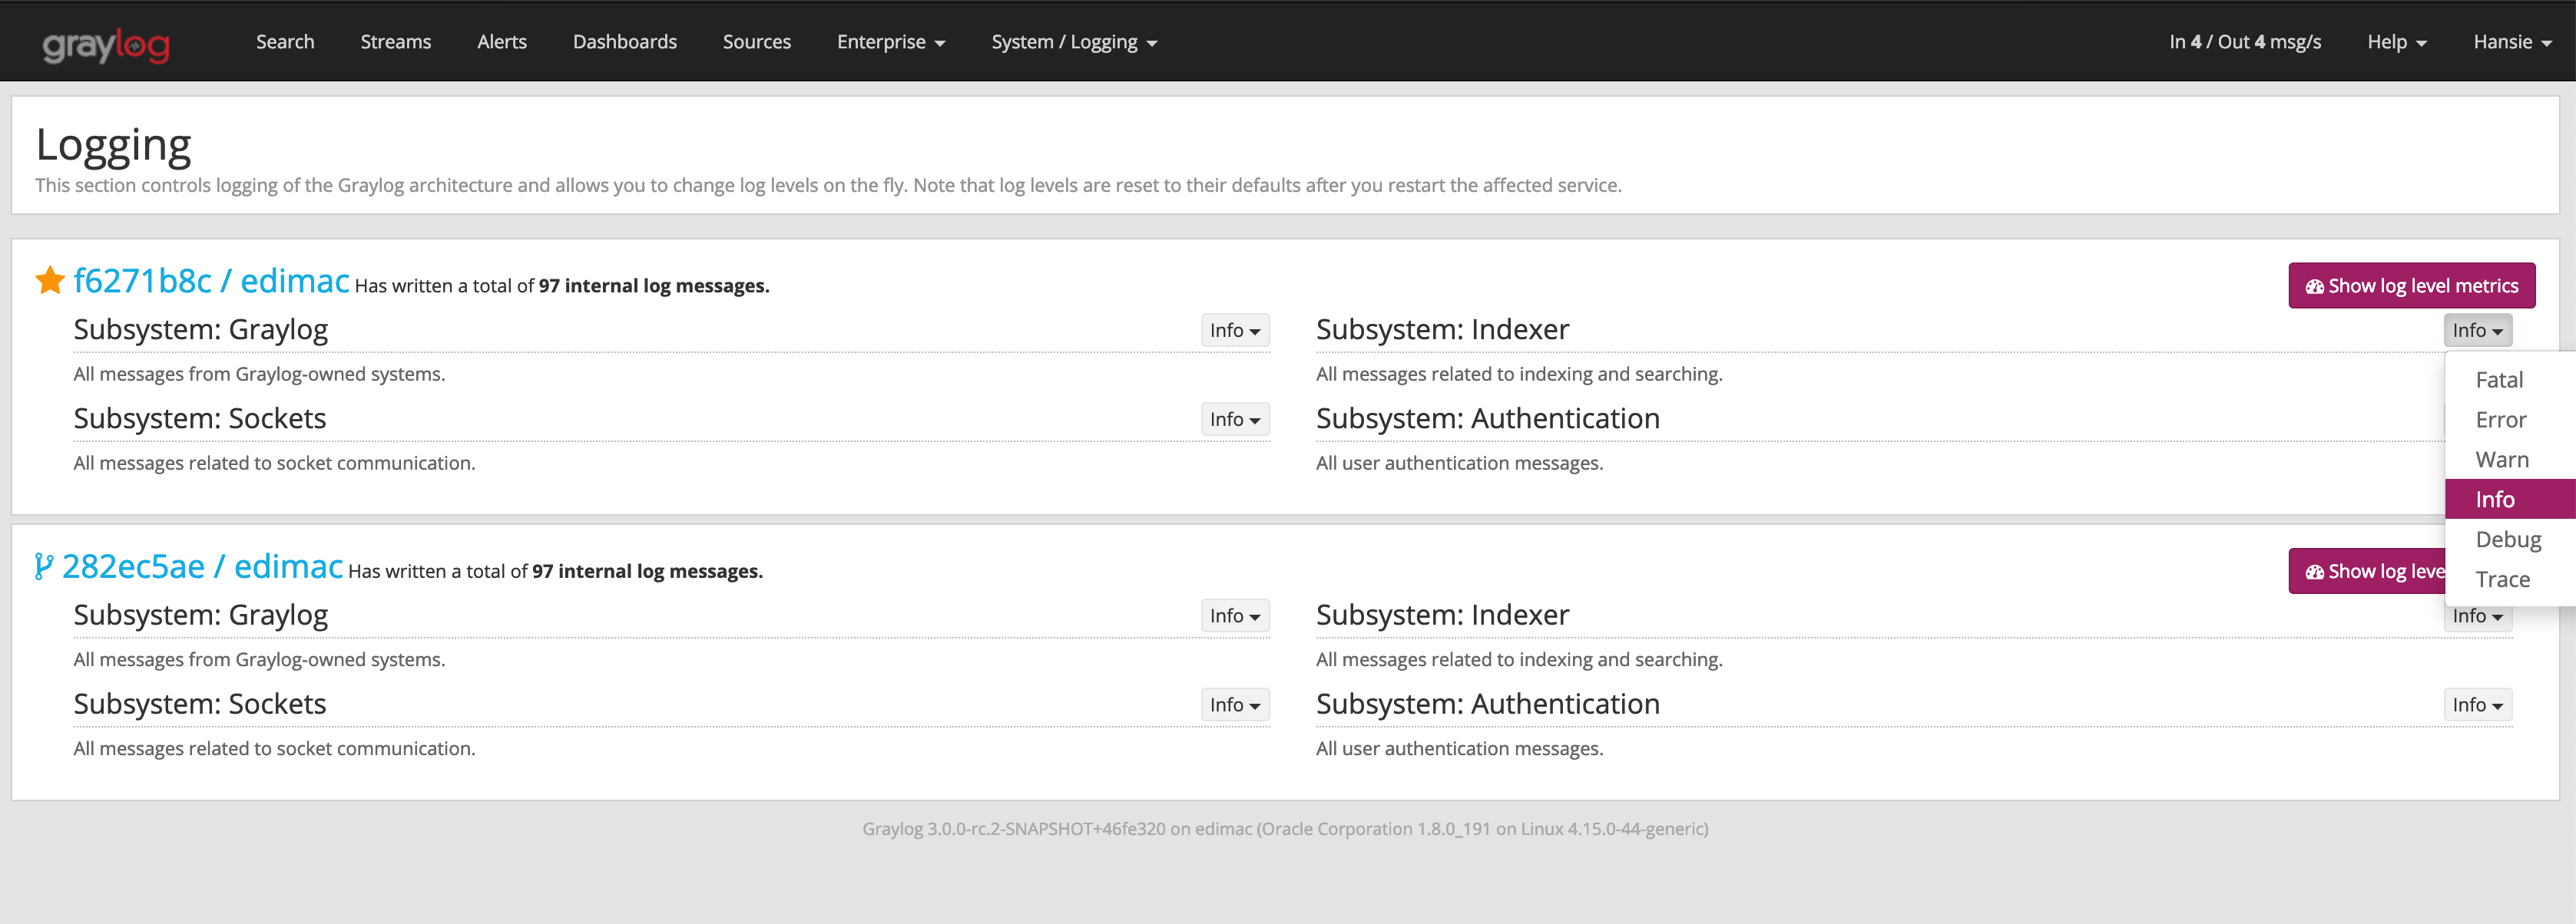Expand the System / Logging menu
2576x924 pixels.
coord(1074,42)
